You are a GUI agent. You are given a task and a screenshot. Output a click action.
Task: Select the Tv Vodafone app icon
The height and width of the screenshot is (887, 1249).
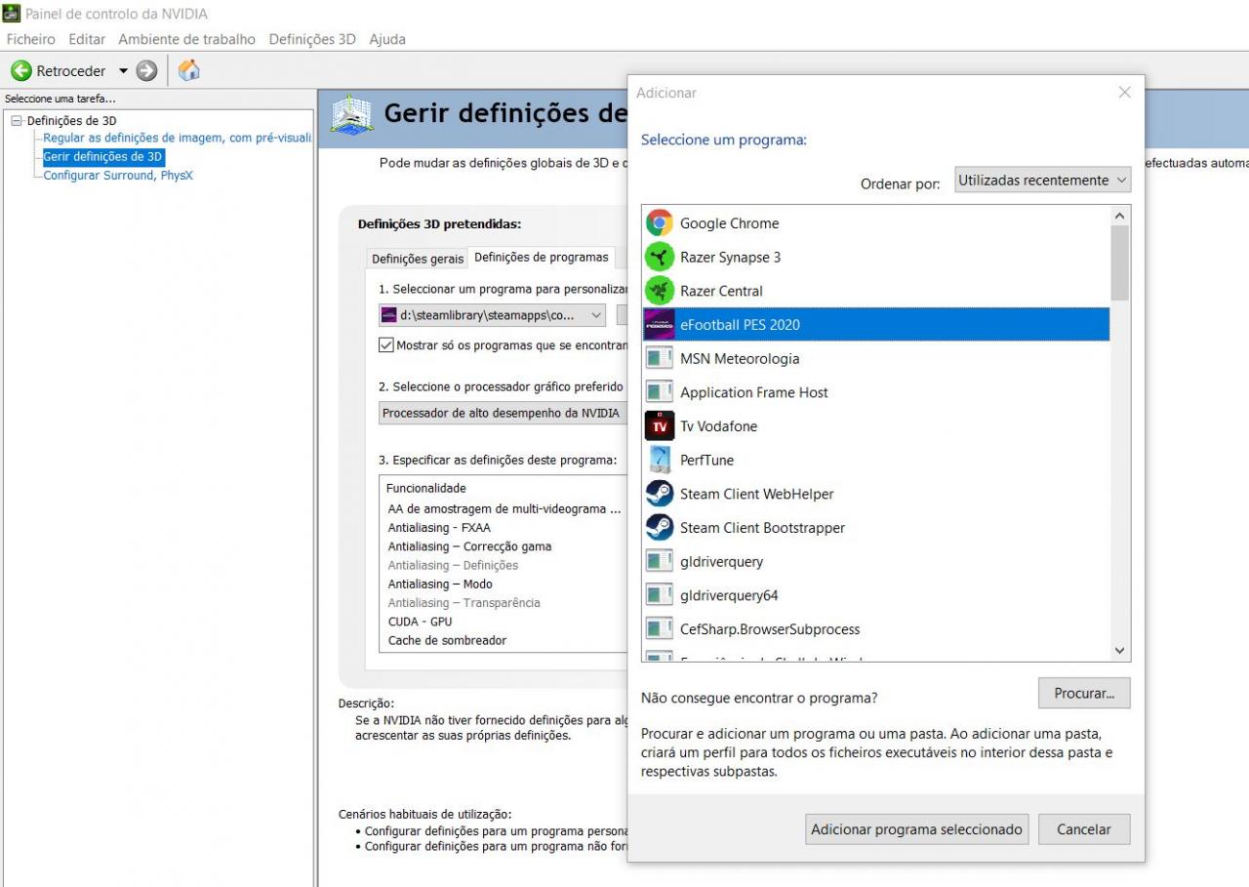[660, 426]
